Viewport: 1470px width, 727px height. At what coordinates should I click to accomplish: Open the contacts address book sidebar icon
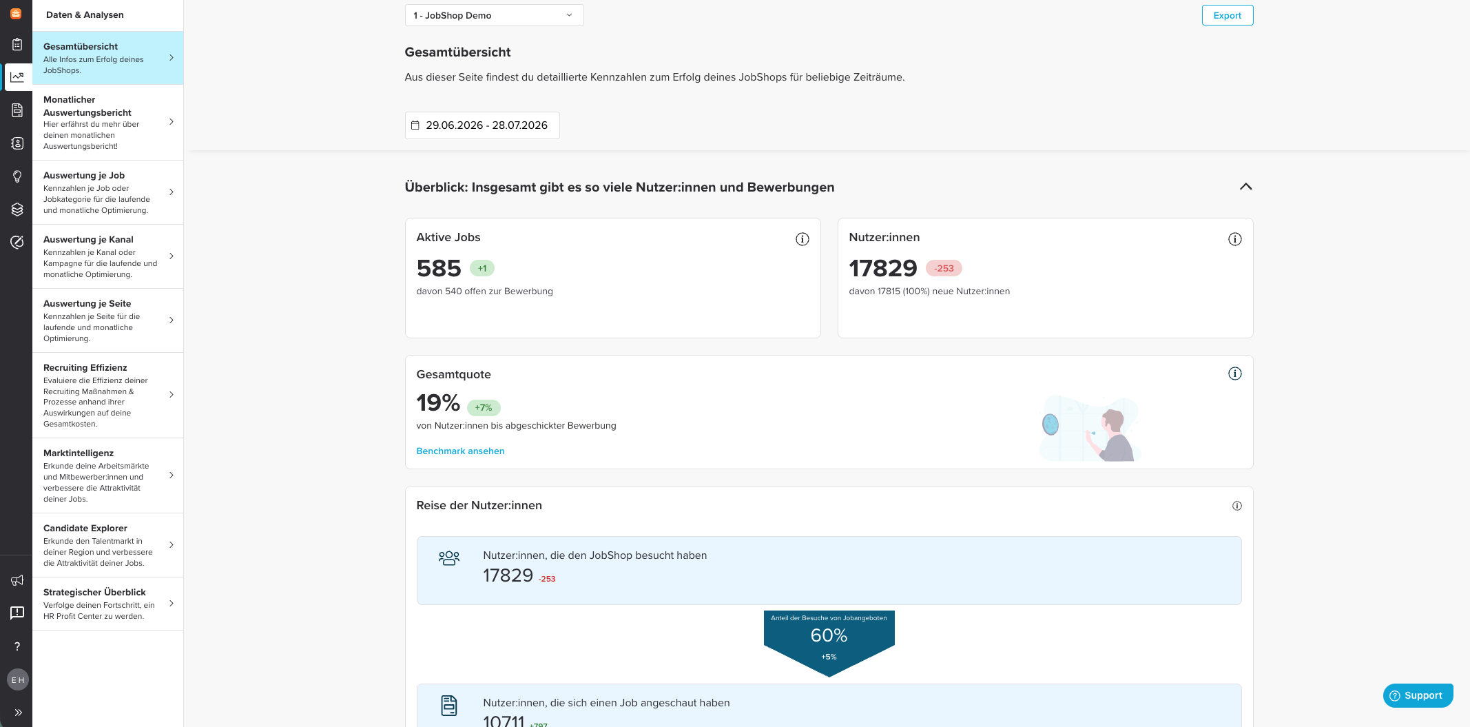17,143
